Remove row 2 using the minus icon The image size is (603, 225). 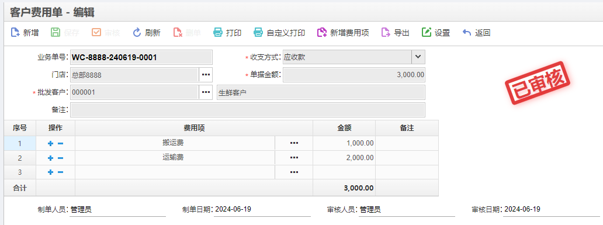click(x=60, y=158)
